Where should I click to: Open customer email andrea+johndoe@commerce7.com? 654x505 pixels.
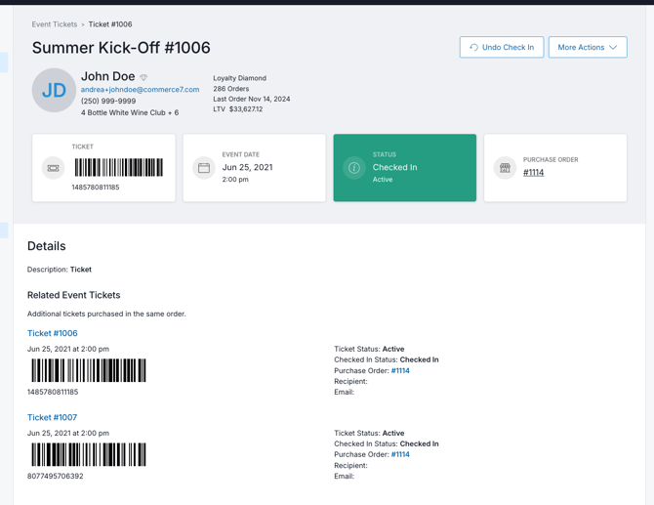pyautogui.click(x=140, y=90)
